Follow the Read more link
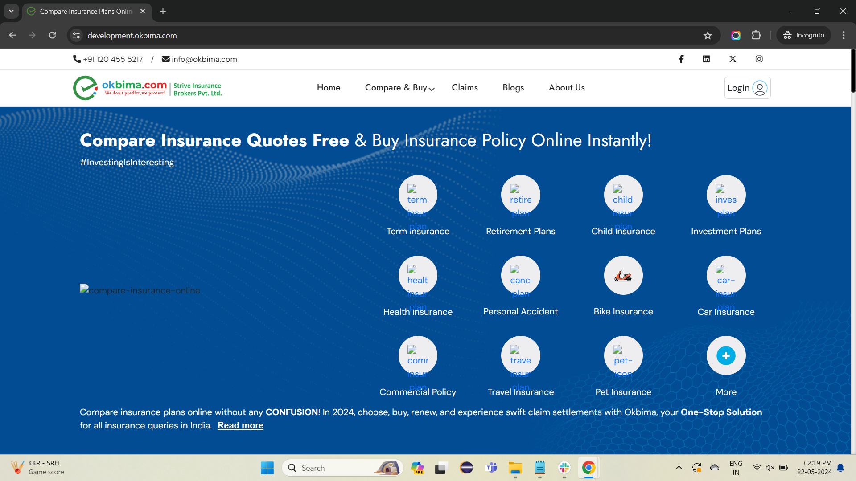 pos(240,425)
